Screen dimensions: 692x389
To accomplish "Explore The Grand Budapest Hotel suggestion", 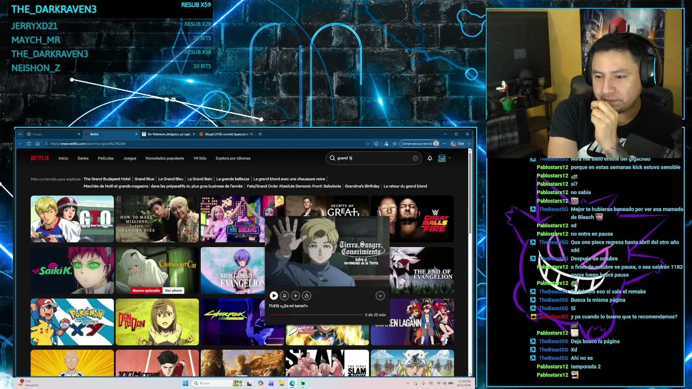I will click(x=107, y=179).
